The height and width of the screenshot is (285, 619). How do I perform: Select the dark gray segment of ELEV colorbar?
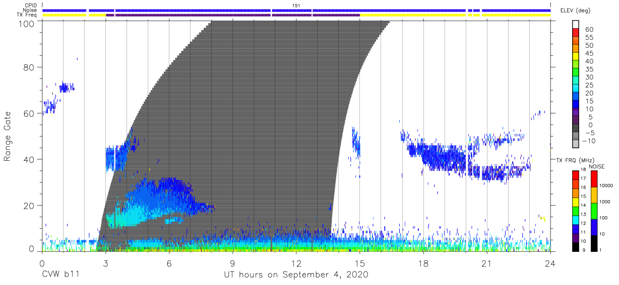click(x=576, y=129)
